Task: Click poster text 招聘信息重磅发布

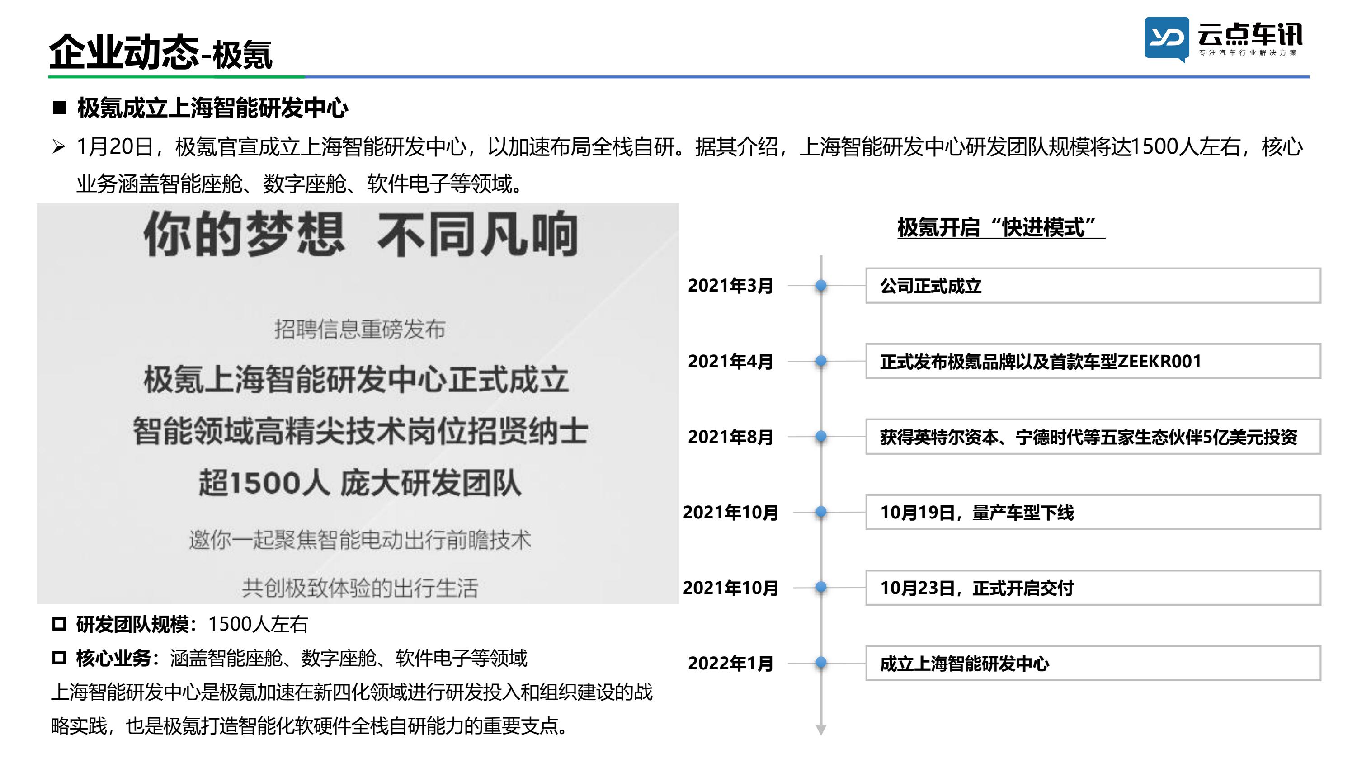Action: (360, 330)
